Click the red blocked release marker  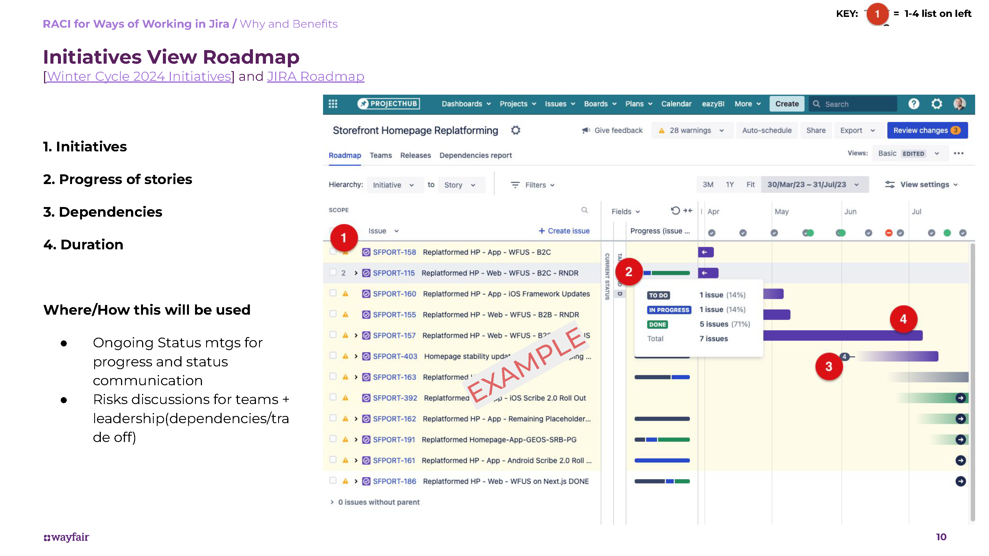[888, 233]
